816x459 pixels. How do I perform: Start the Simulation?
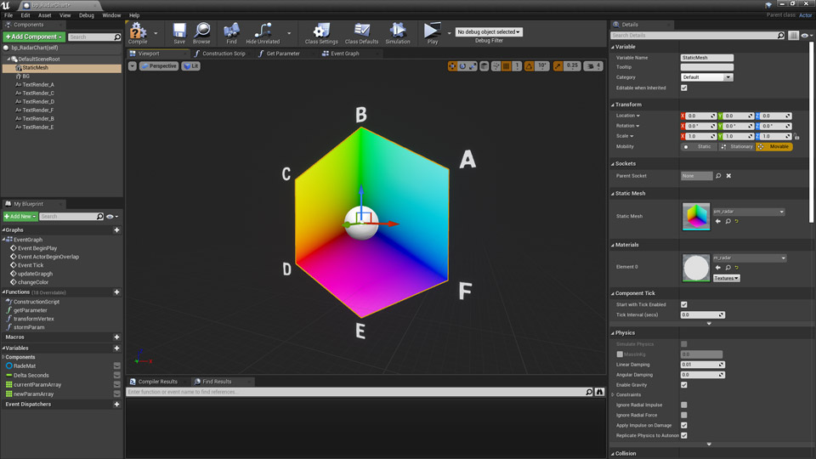coord(398,33)
